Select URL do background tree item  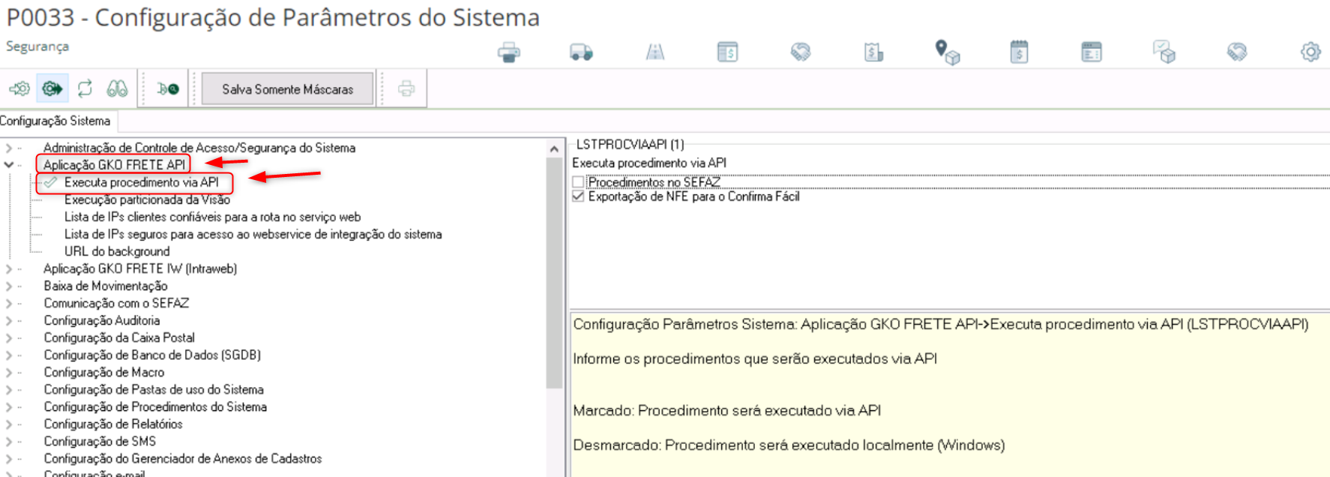[117, 251]
